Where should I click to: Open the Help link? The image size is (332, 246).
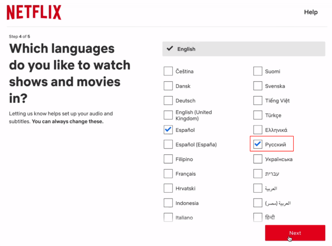311,12
